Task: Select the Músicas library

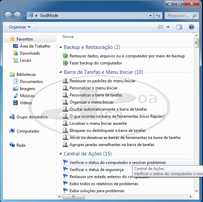Action: (x=27, y=95)
